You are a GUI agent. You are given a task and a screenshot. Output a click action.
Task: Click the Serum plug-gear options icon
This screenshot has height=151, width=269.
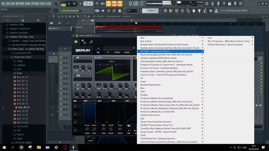84,42
